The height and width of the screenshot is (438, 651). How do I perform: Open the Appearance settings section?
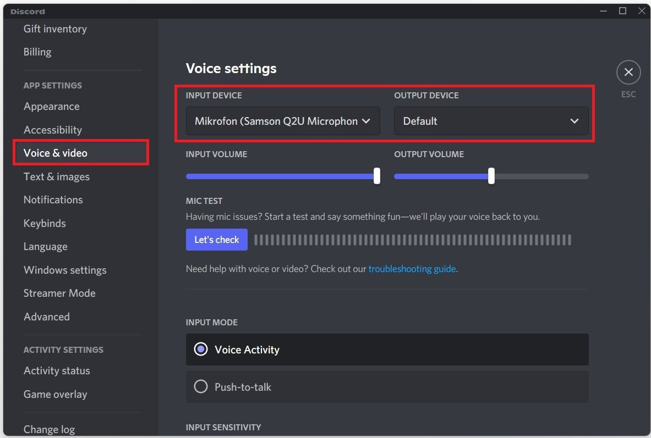tap(52, 107)
